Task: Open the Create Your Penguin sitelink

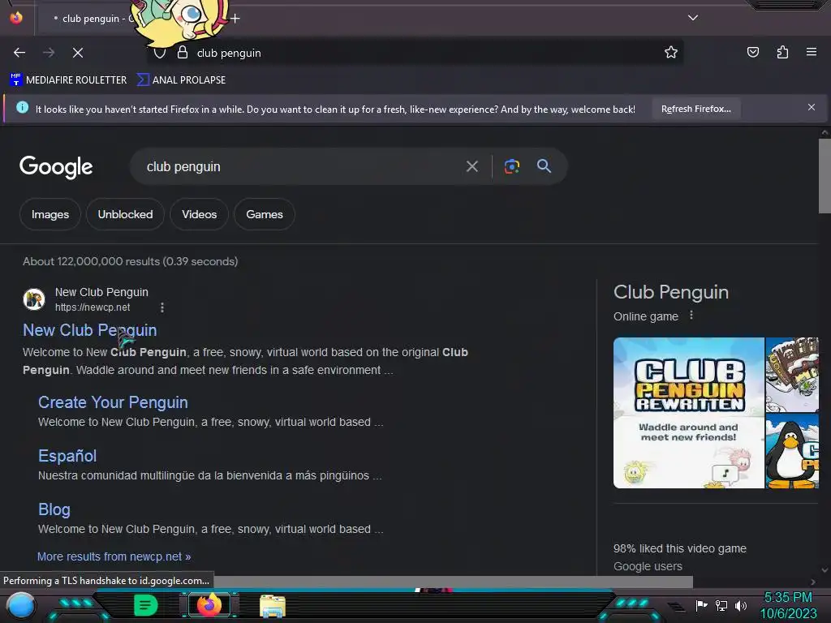Action: pos(113,402)
